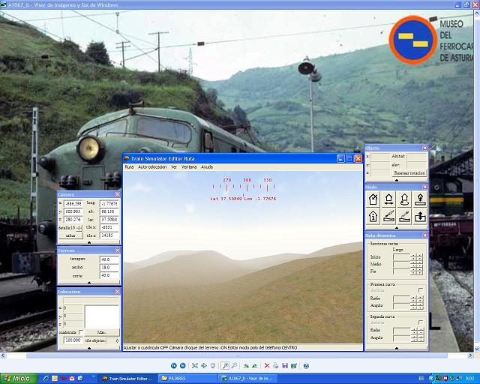The image size is (480, 384).
Task: Click the house with horizontal arrows mode icon
Action: [x=389, y=199]
